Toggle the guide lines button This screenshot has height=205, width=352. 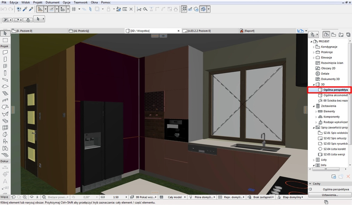pos(51,9)
